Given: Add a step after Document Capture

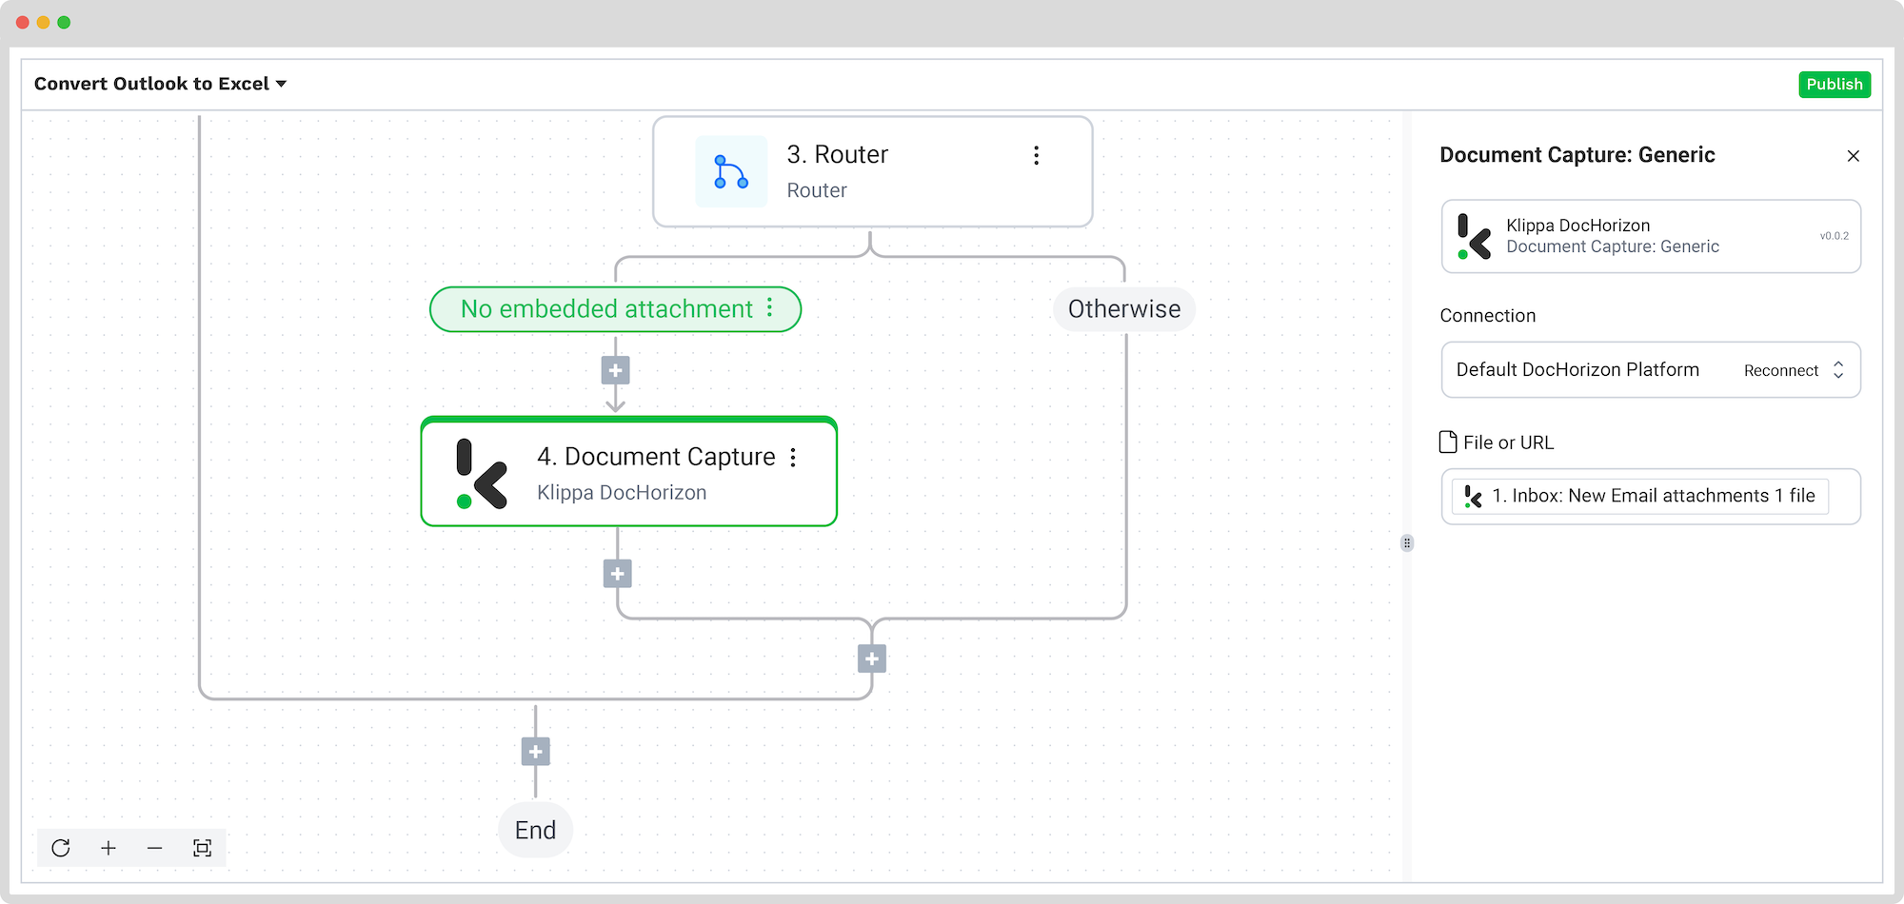Looking at the screenshot, I should 618,574.
